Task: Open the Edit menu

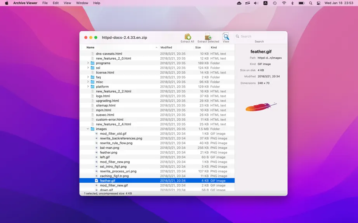Action: pos(56,3)
